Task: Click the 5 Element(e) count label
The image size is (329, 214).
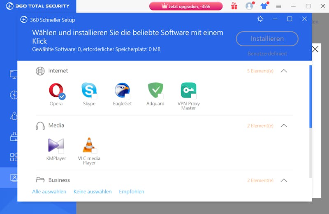Action: [x=260, y=71]
